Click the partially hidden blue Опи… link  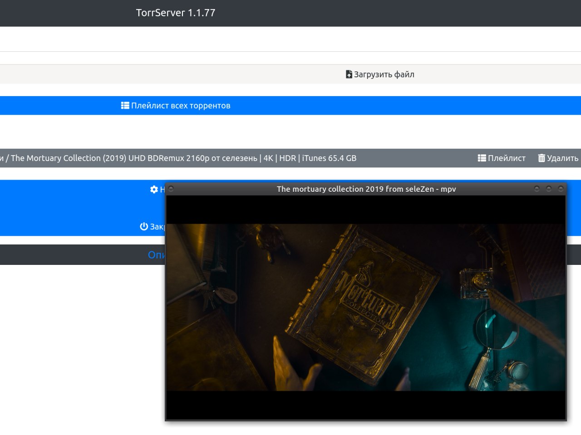(157, 255)
